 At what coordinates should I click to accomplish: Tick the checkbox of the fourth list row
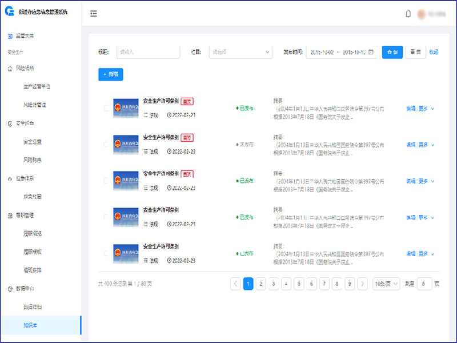tap(106, 217)
